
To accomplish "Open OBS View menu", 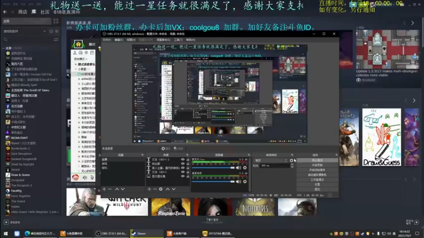I will click(131, 40).
